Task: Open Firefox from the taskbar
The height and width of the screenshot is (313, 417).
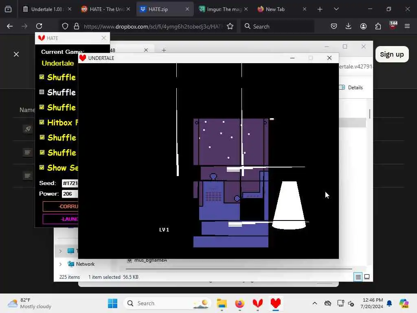Action: (x=239, y=303)
